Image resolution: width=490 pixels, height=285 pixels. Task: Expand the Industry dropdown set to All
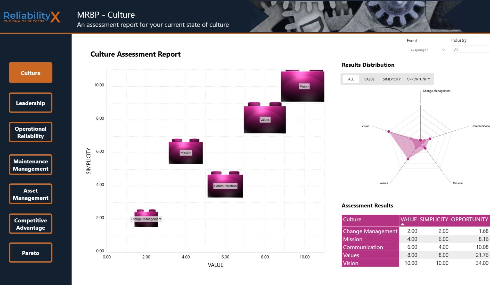[471, 50]
